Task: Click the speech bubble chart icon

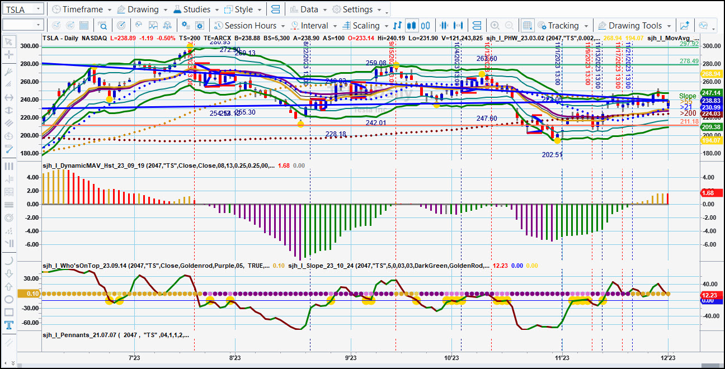Action: (x=703, y=25)
